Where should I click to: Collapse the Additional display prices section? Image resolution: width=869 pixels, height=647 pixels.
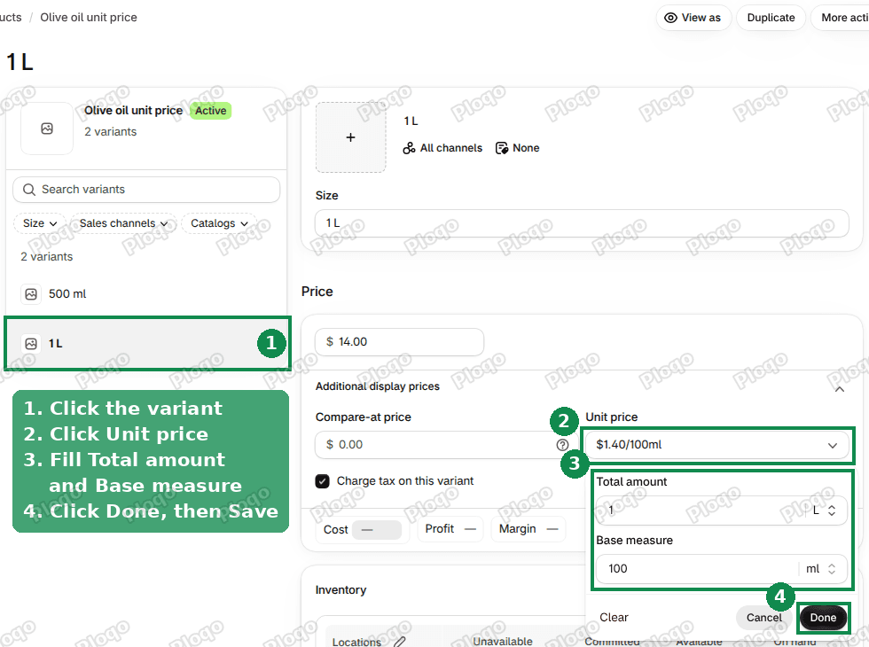840,389
